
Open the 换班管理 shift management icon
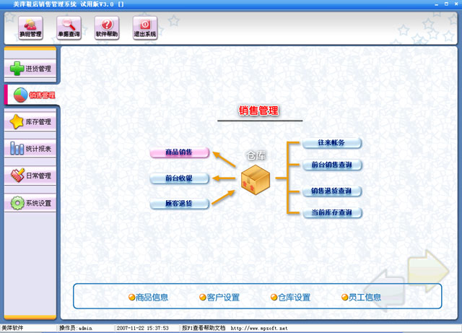[31, 28]
